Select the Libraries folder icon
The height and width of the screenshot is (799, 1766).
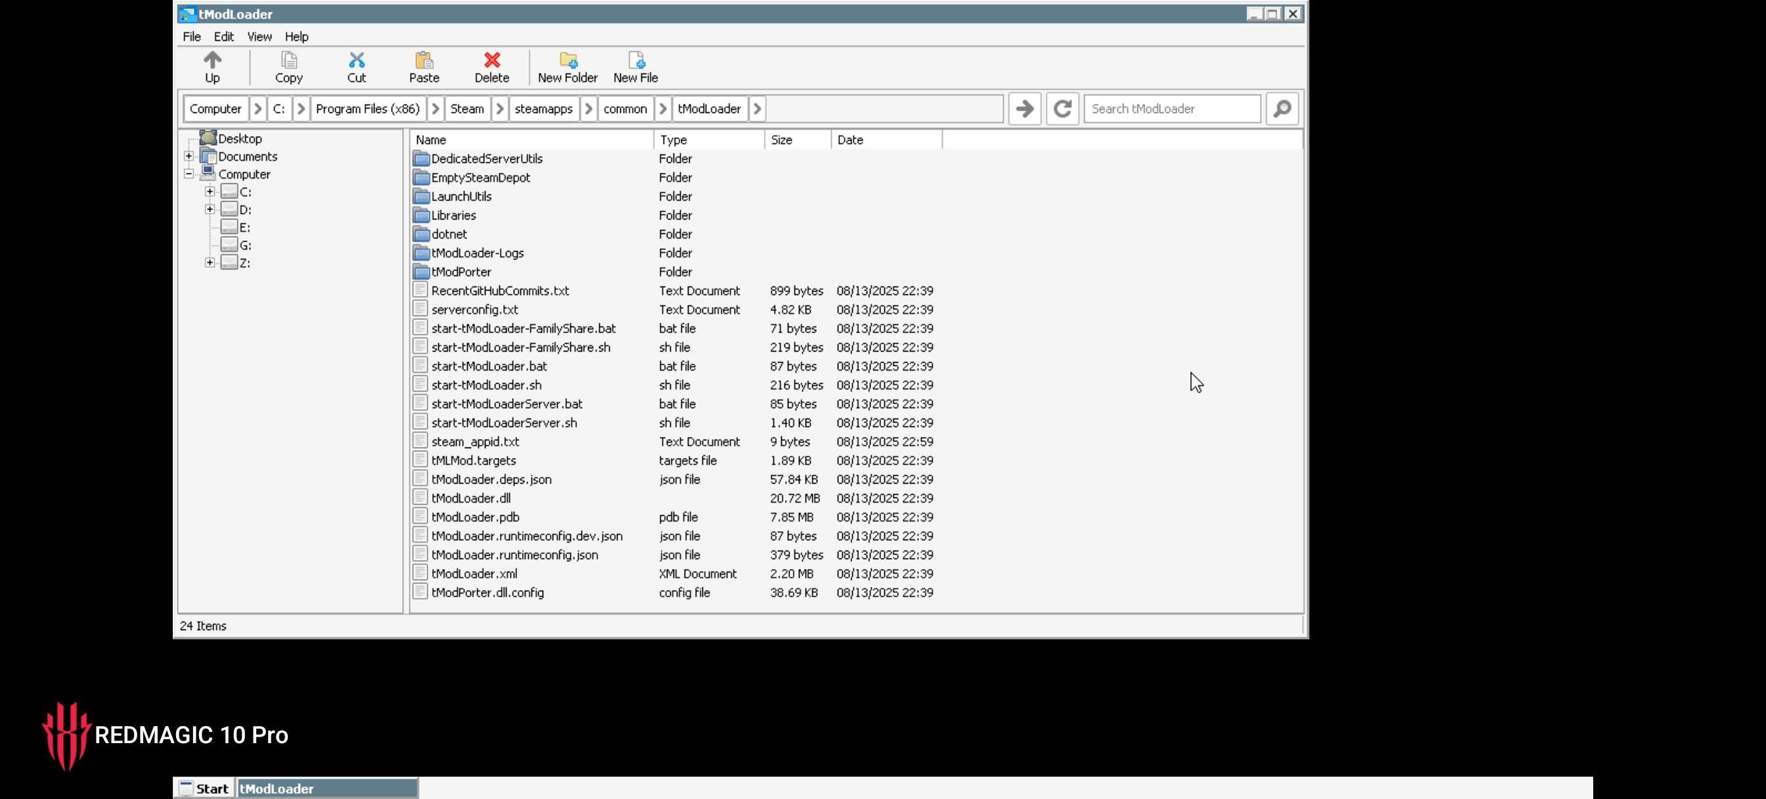(421, 216)
